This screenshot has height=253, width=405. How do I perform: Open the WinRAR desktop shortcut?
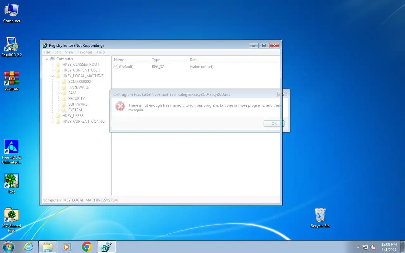pos(12,81)
